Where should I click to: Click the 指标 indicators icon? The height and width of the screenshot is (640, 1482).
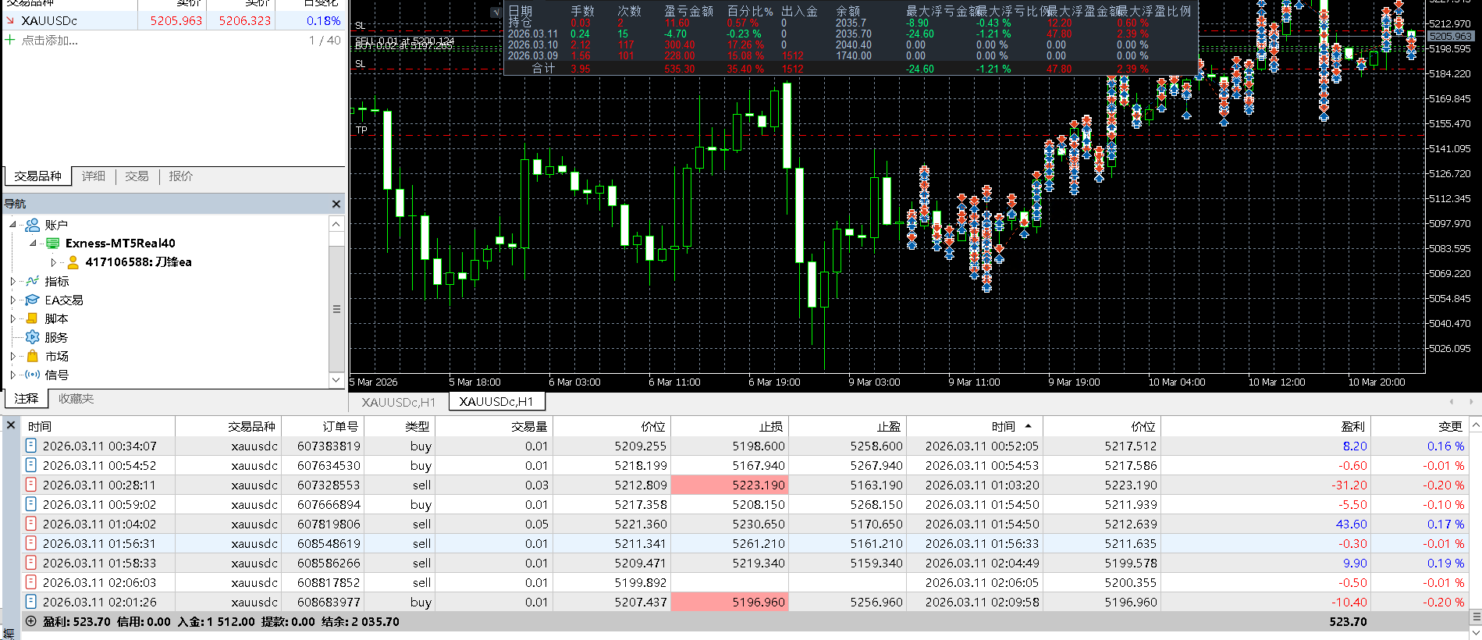(x=33, y=281)
